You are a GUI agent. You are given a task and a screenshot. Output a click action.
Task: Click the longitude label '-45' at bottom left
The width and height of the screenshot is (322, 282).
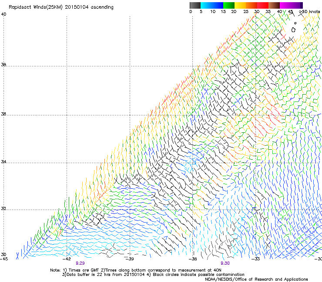click(4, 259)
